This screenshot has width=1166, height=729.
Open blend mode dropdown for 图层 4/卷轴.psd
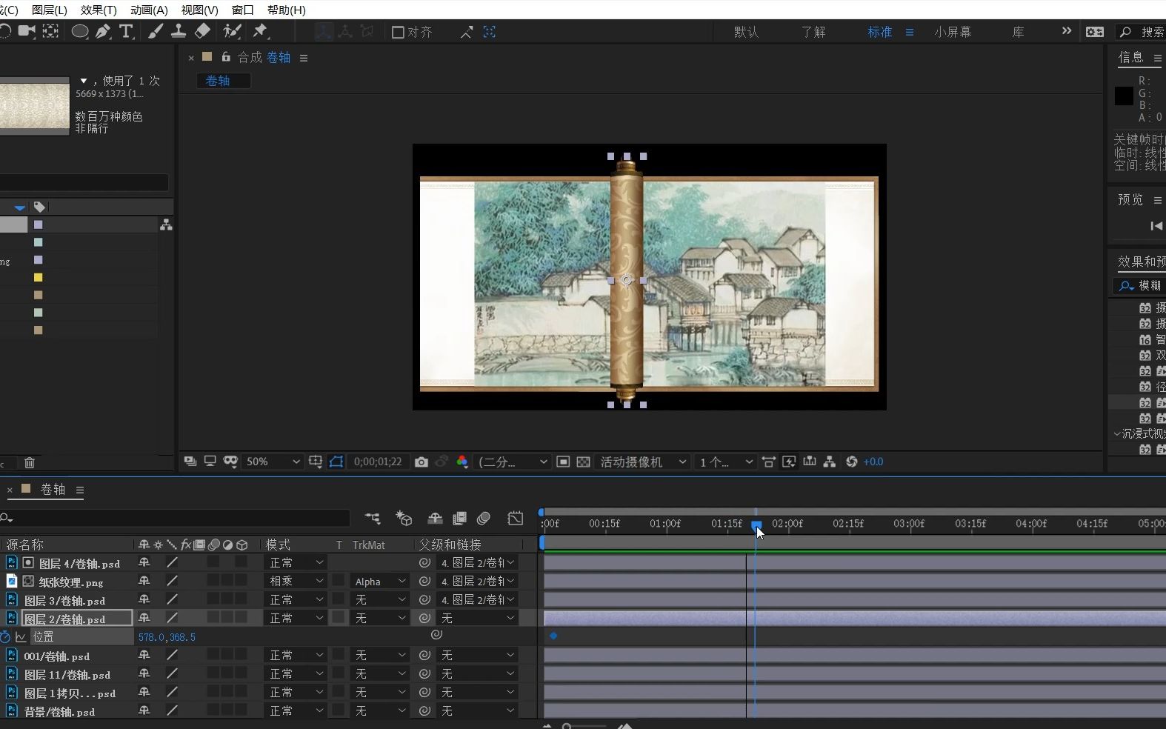point(296,563)
